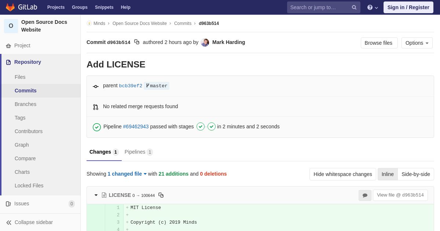This screenshot has height=231, width=440.
Task: Switch to Inline diff view
Action: pyautogui.click(x=388, y=174)
